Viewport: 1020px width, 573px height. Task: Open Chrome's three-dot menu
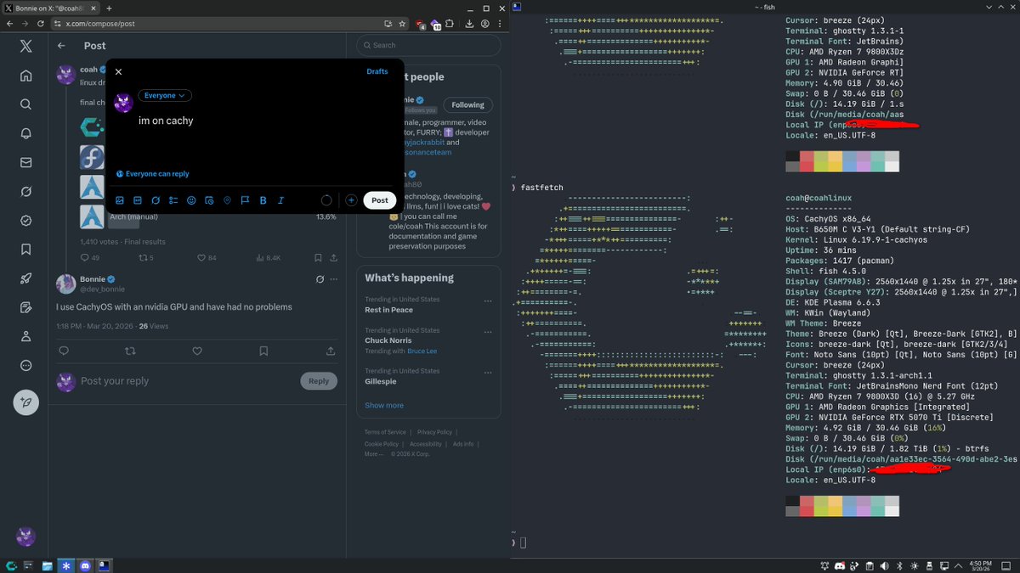coord(500,24)
